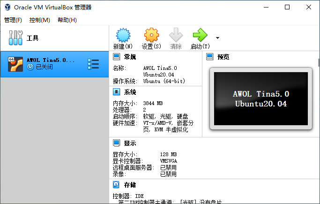The height and width of the screenshot is (204, 320).
Task: Click the Discard (清除) arrow icon
Action: pos(176,36)
